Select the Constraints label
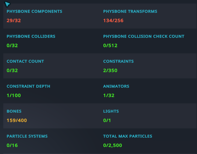 pyautogui.click(x=118, y=61)
